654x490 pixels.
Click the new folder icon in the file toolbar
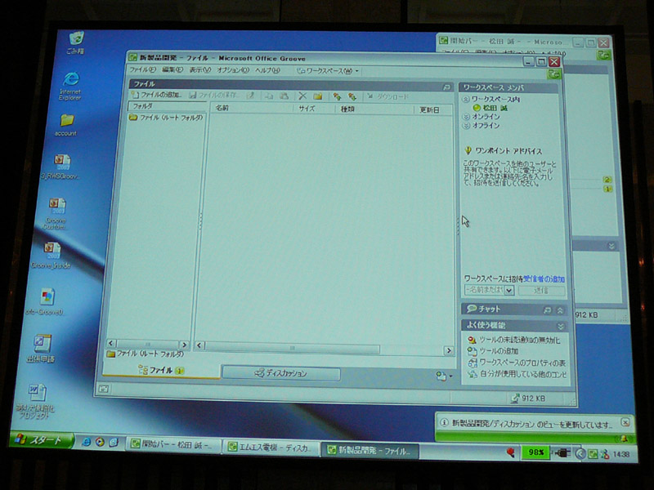pyautogui.click(x=317, y=96)
